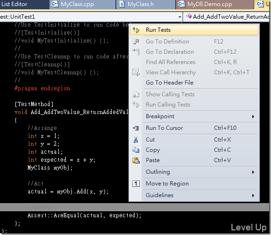Click the Run Calling Tests icon

click(x=136, y=105)
